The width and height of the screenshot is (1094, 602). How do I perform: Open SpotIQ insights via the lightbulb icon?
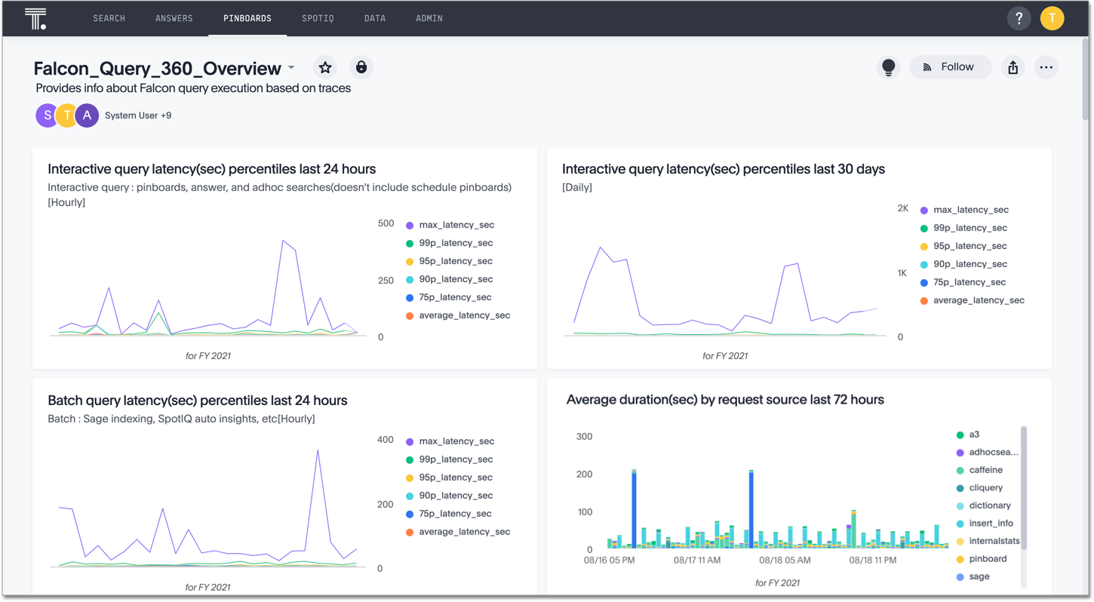pyautogui.click(x=889, y=67)
